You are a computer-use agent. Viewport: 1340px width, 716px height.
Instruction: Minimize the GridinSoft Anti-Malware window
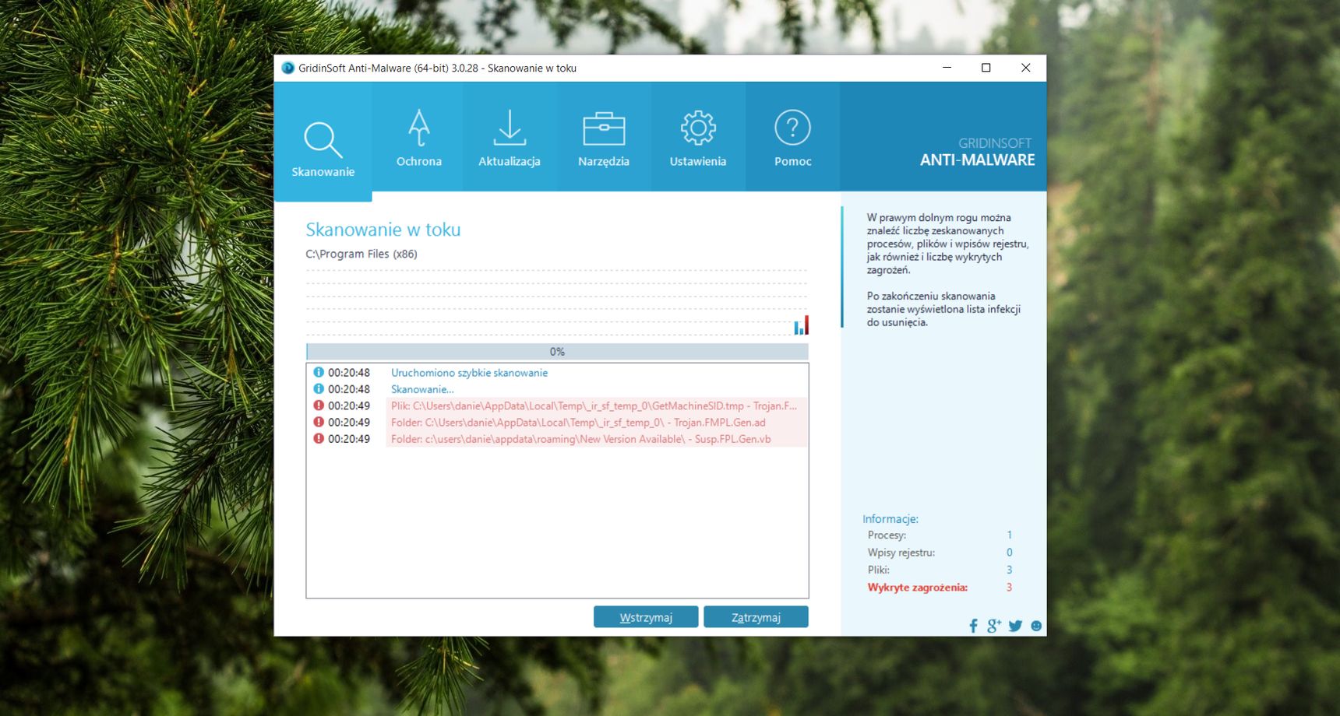pyautogui.click(x=947, y=68)
